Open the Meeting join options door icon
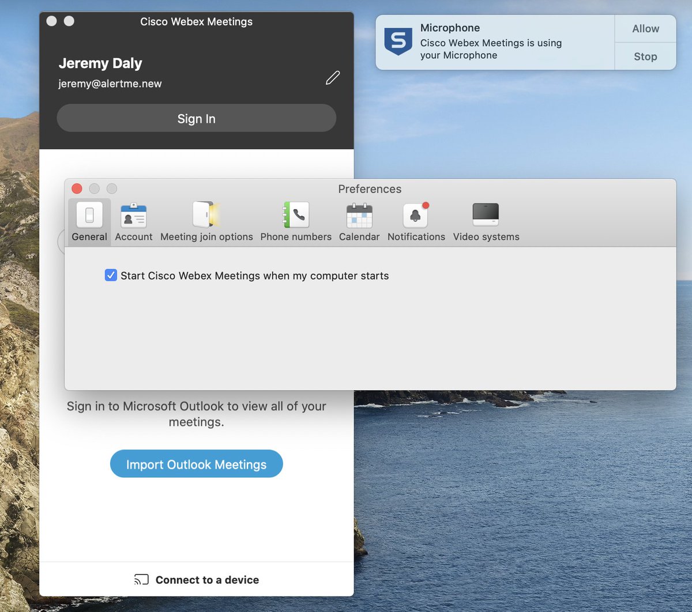 pyautogui.click(x=206, y=215)
